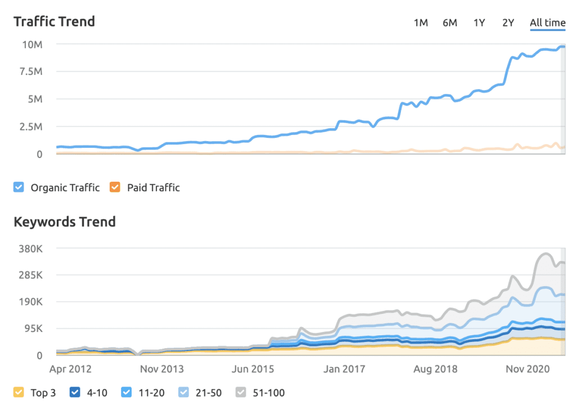
Task: Click the Nov 2013 axis label
Action: coord(162,369)
